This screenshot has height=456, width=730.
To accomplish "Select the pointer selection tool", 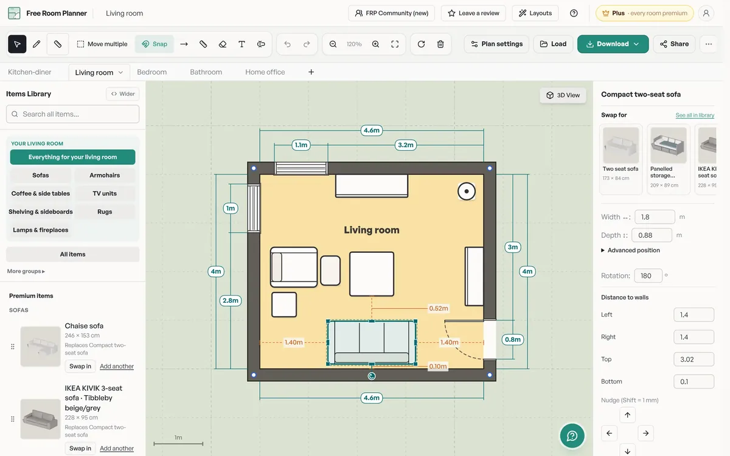I will 17,44.
